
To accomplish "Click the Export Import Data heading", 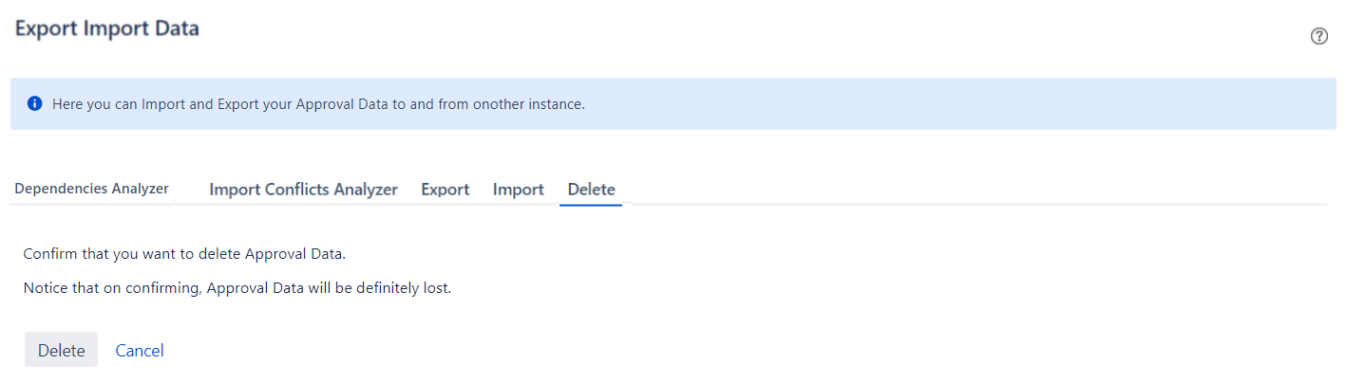I will point(106,28).
